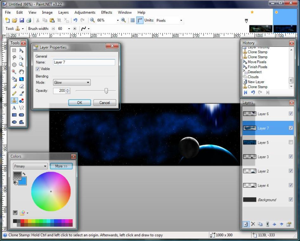This screenshot has width=300, height=241.
Task: Enable visibility of Layer 5
Action: point(291,142)
